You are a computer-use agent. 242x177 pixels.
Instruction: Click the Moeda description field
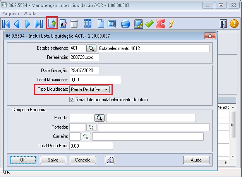[151, 118]
